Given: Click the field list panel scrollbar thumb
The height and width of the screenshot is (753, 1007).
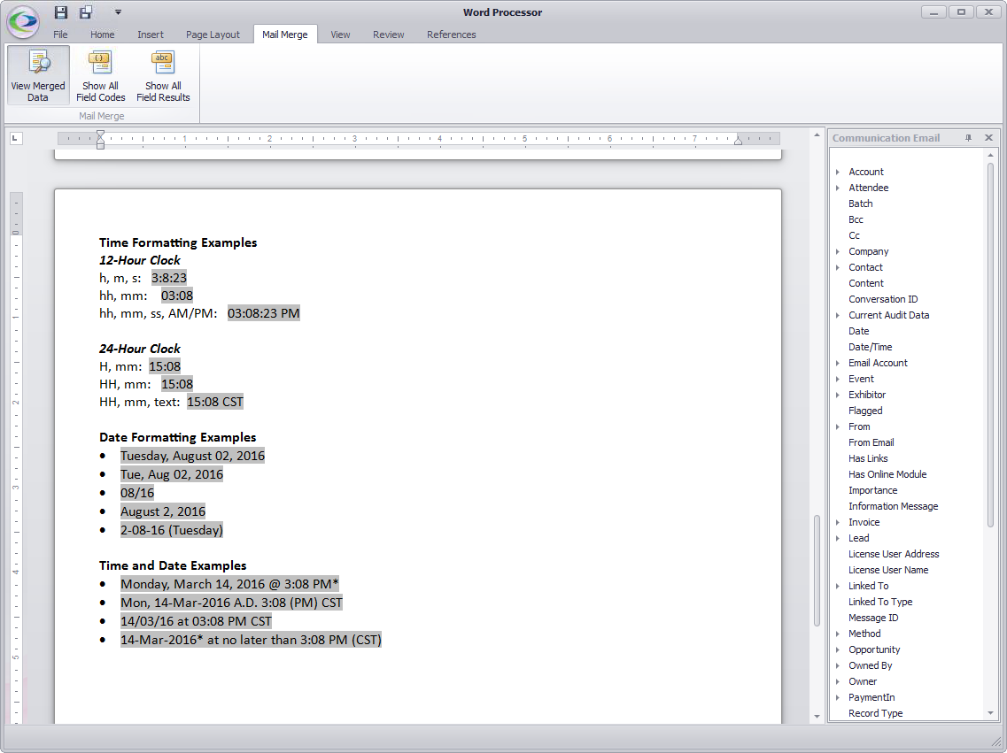Looking at the screenshot, I should click(x=990, y=345).
